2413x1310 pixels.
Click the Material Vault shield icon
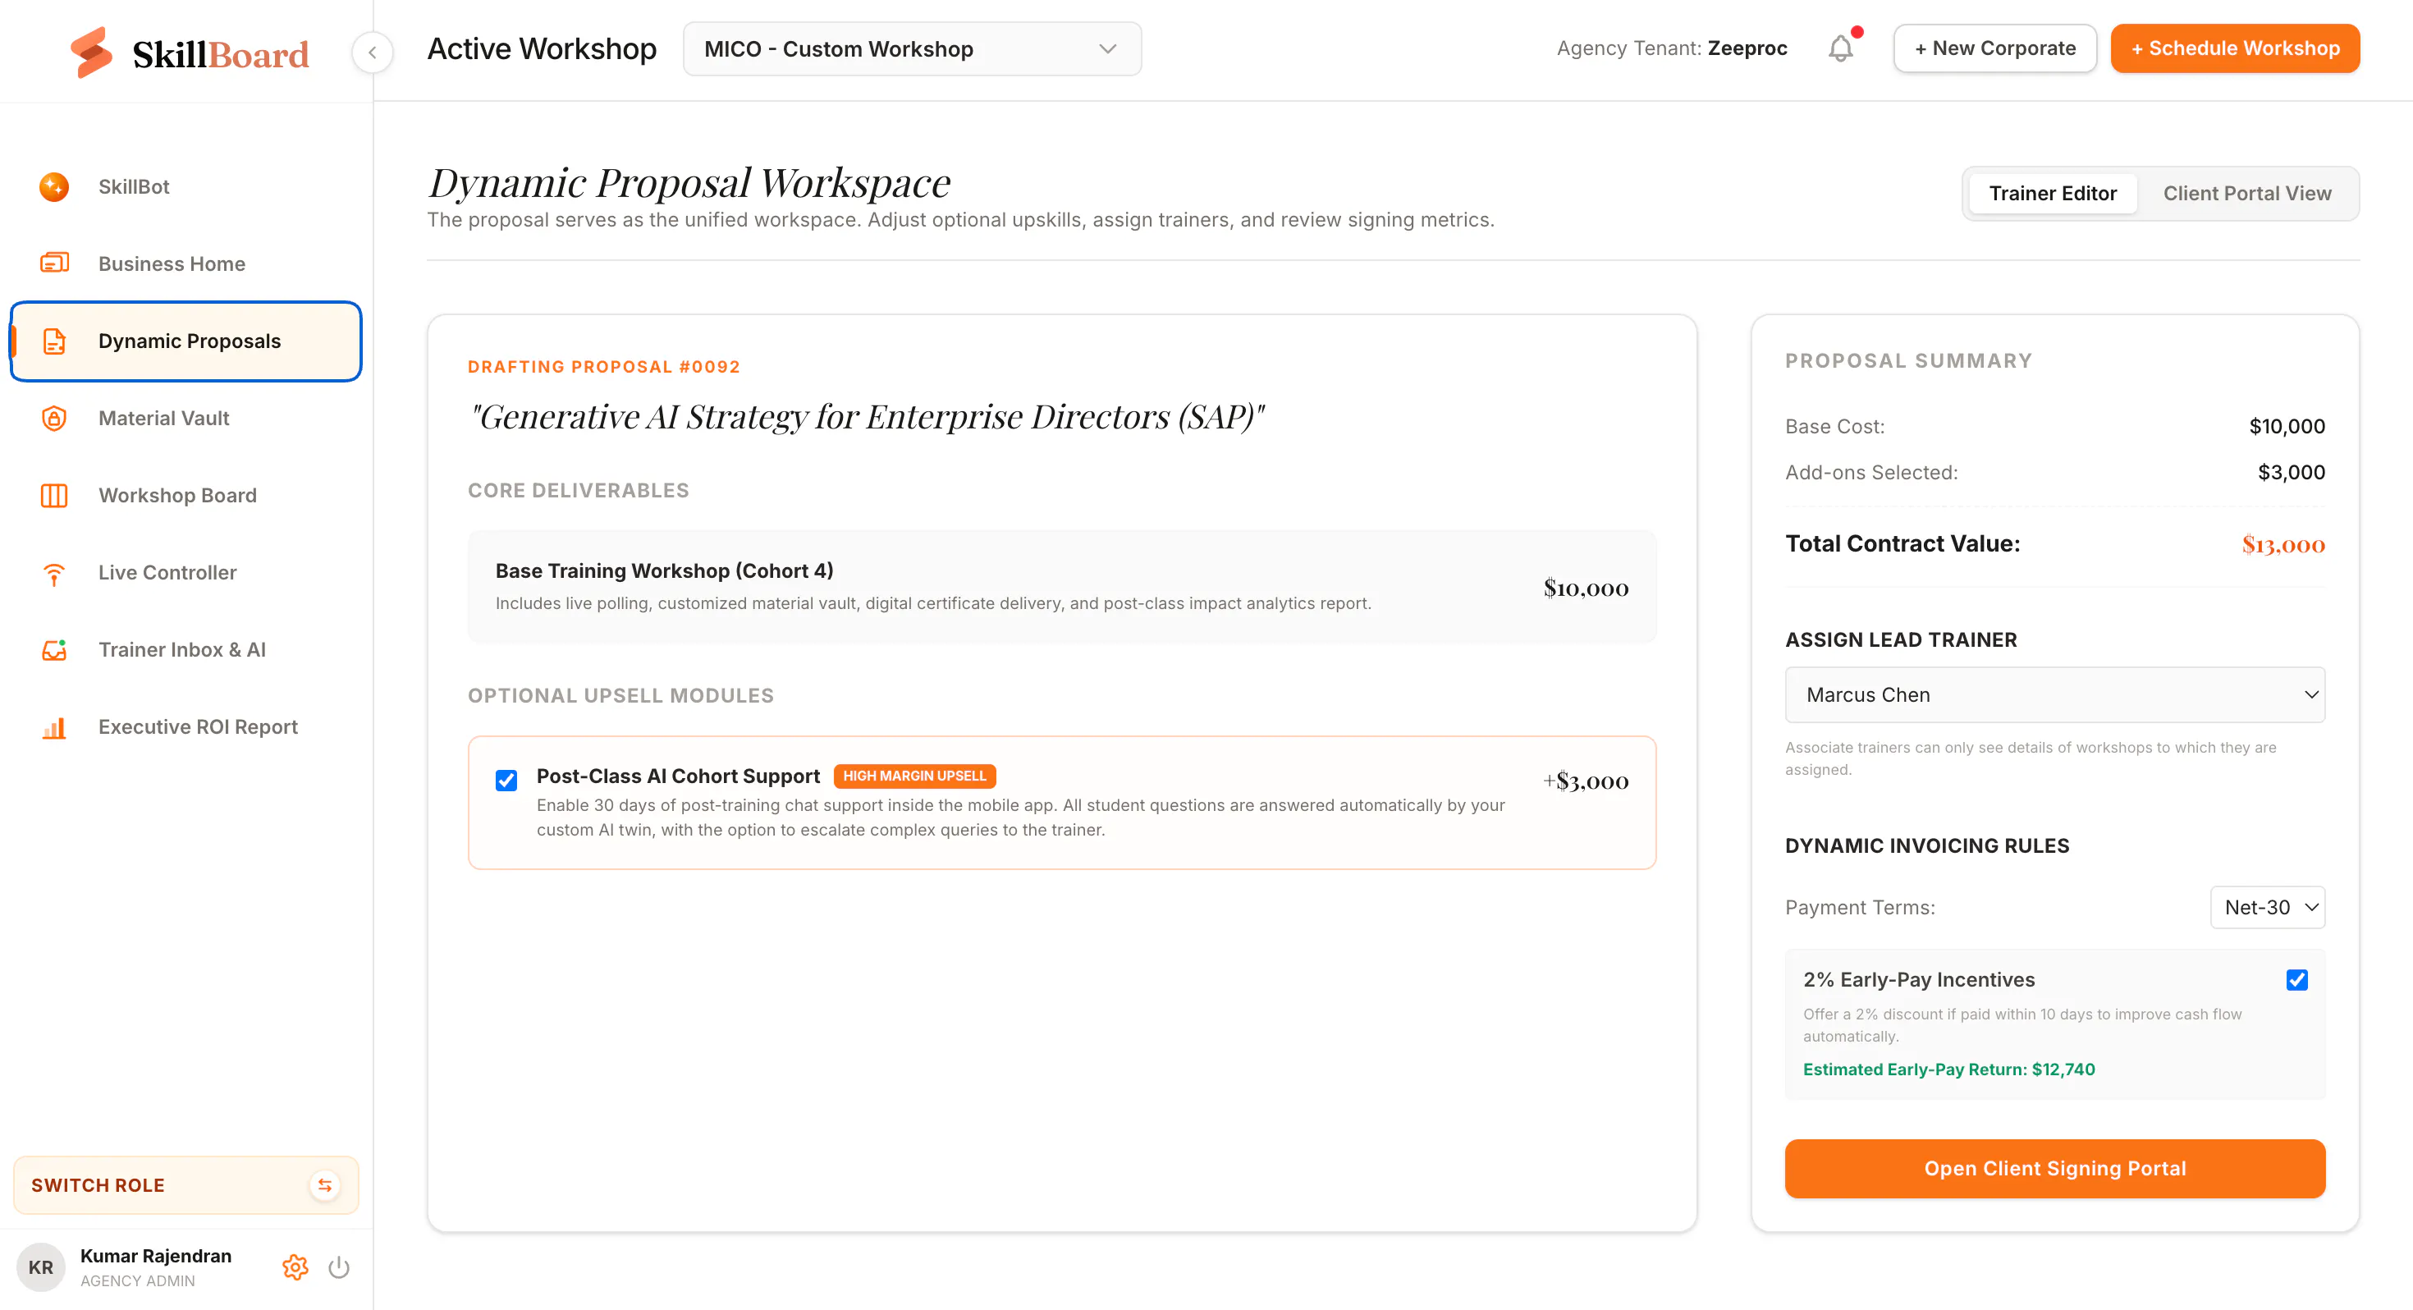point(53,418)
